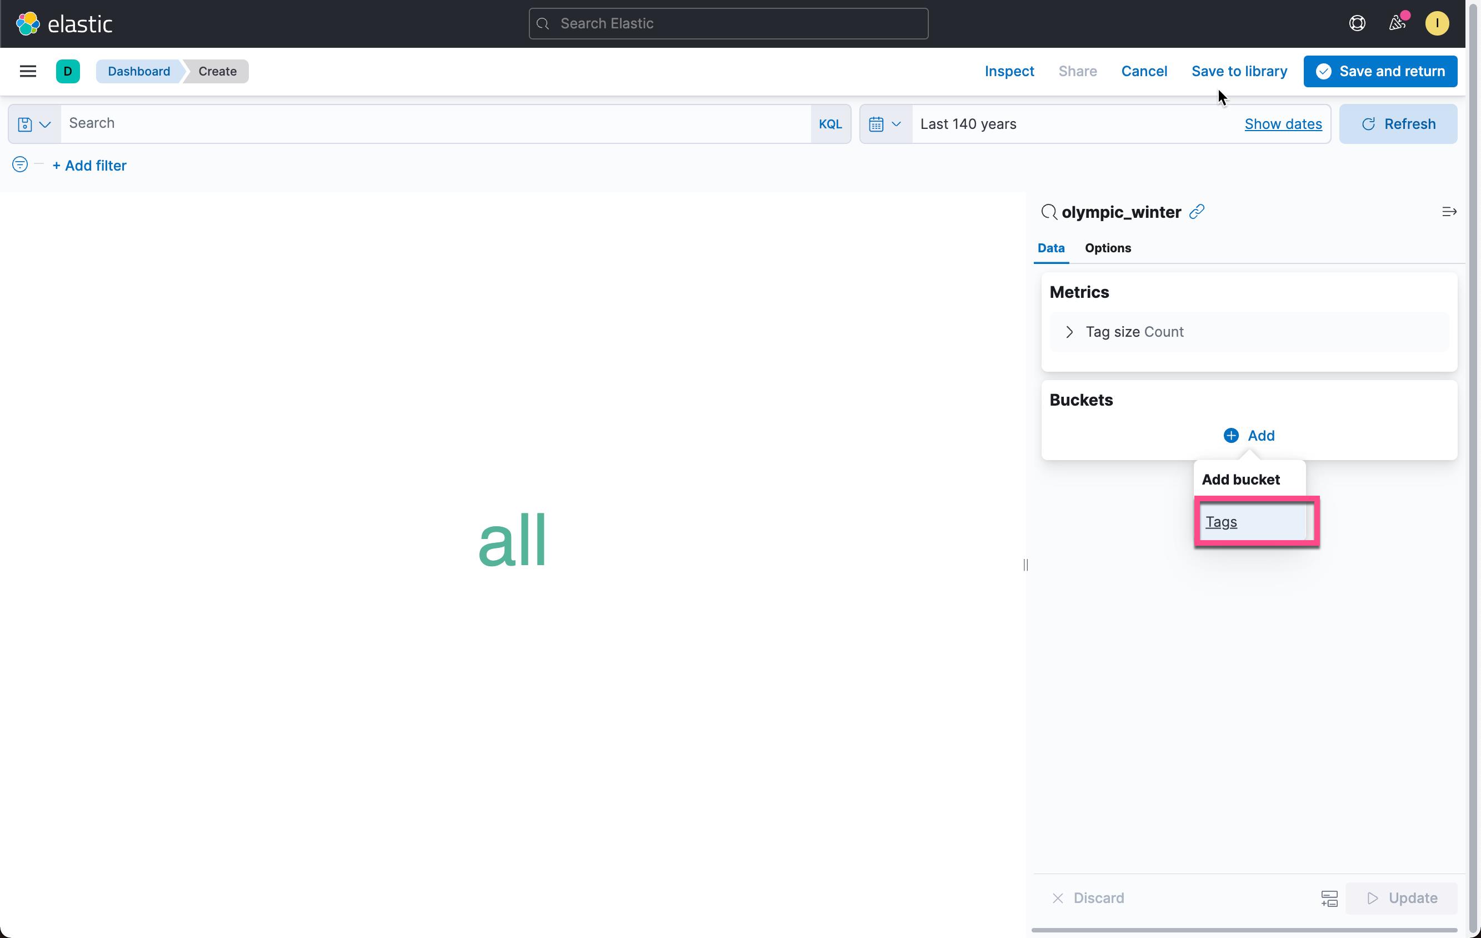Click the filter options icon
Viewport: 1481px width, 938px height.
19,165
